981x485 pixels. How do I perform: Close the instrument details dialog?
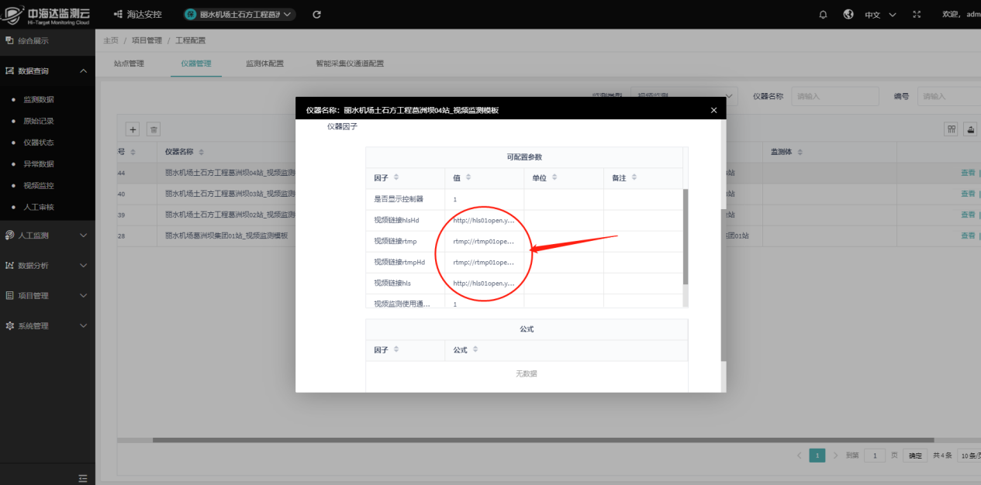[713, 110]
